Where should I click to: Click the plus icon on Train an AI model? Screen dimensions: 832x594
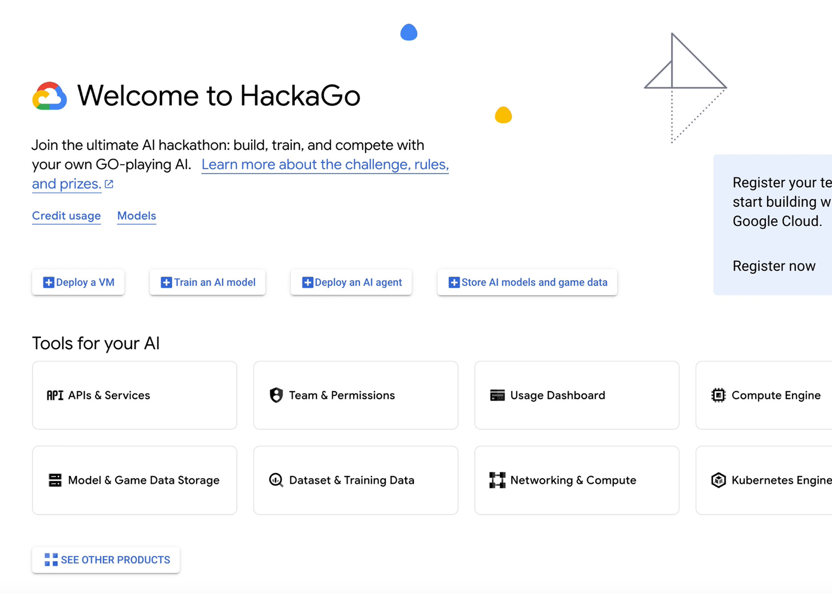pos(166,282)
